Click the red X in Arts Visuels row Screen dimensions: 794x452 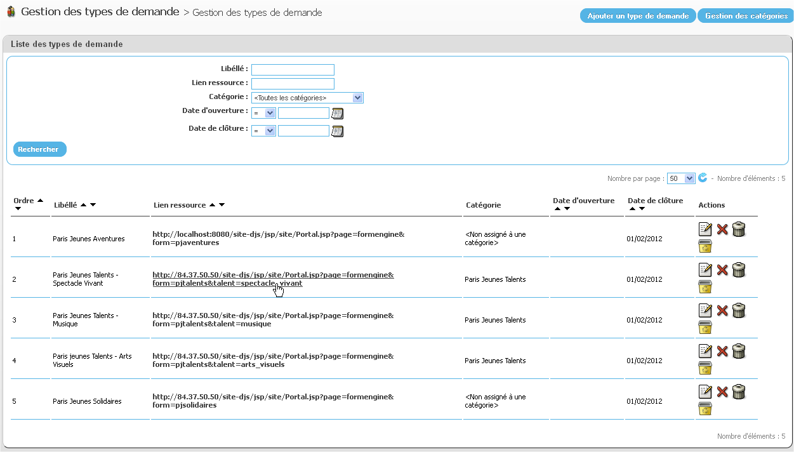pos(722,351)
